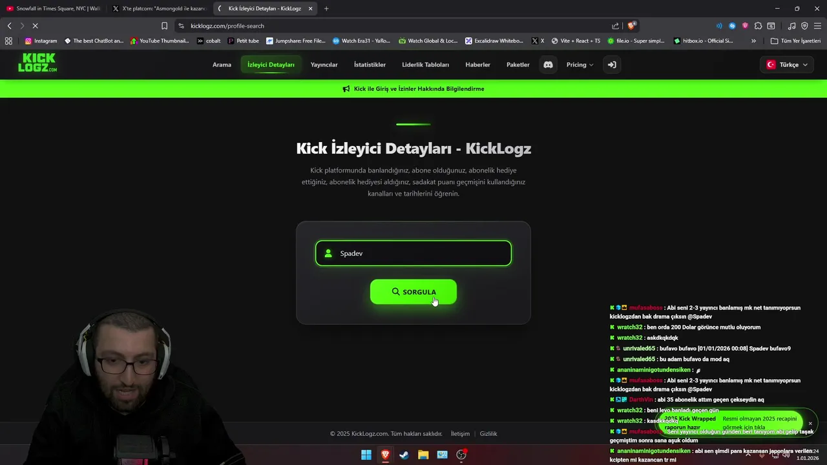Open the apps grid in the bookmarks bar
827x465 pixels.
tap(8, 41)
